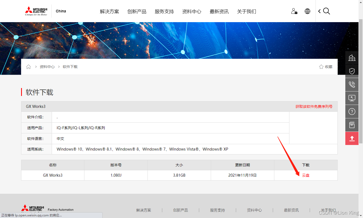Open 解决方案 menu in top navigation
This screenshot has height=218, width=363.
(x=109, y=12)
